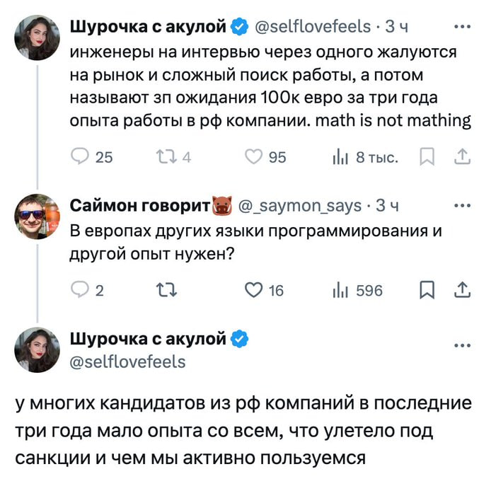Like Саймон's reply with 16 likes
Image resolution: width=479 pixels, height=481 pixels.
[254, 290]
